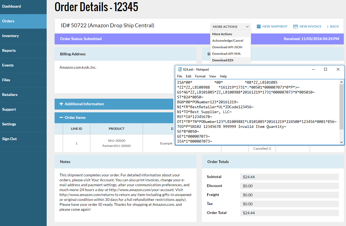This screenshot has height=226, width=346.
Task: Minimize the Notepad window
Action: [x=313, y=69]
